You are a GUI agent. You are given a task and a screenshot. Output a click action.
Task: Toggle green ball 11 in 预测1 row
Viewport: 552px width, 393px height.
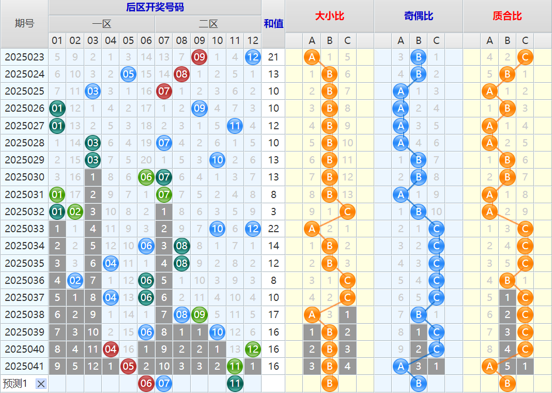pyautogui.click(x=235, y=384)
